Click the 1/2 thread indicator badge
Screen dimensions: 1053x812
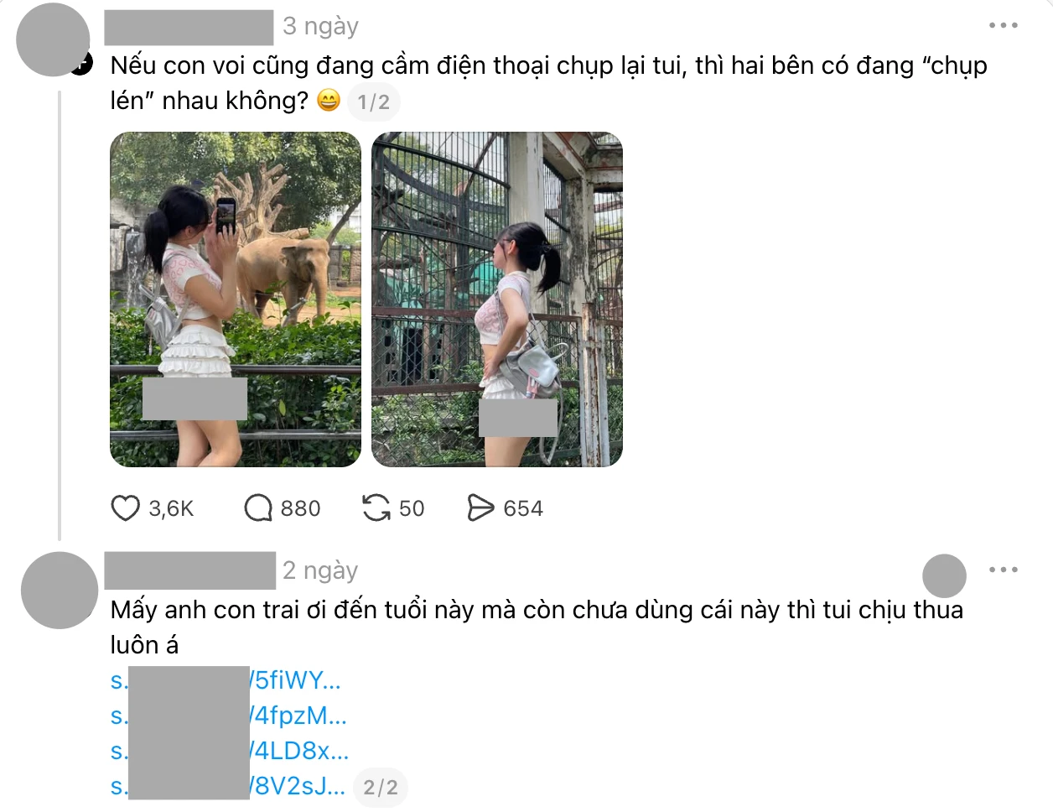coord(374,102)
